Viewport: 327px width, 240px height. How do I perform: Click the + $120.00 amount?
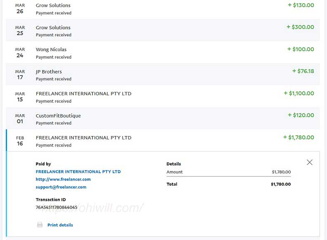[301, 115]
